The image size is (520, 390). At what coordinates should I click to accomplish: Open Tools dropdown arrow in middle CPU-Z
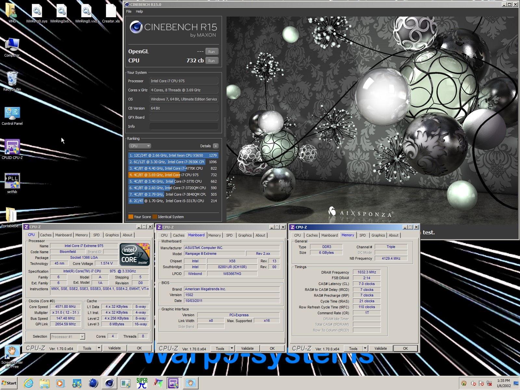(232, 348)
